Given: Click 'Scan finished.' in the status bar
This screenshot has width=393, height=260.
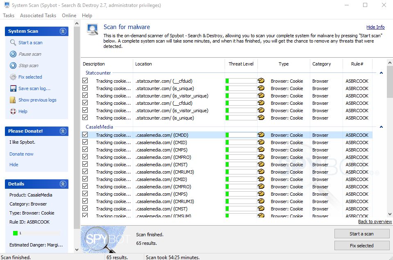Looking at the screenshot, I should point(16,258).
